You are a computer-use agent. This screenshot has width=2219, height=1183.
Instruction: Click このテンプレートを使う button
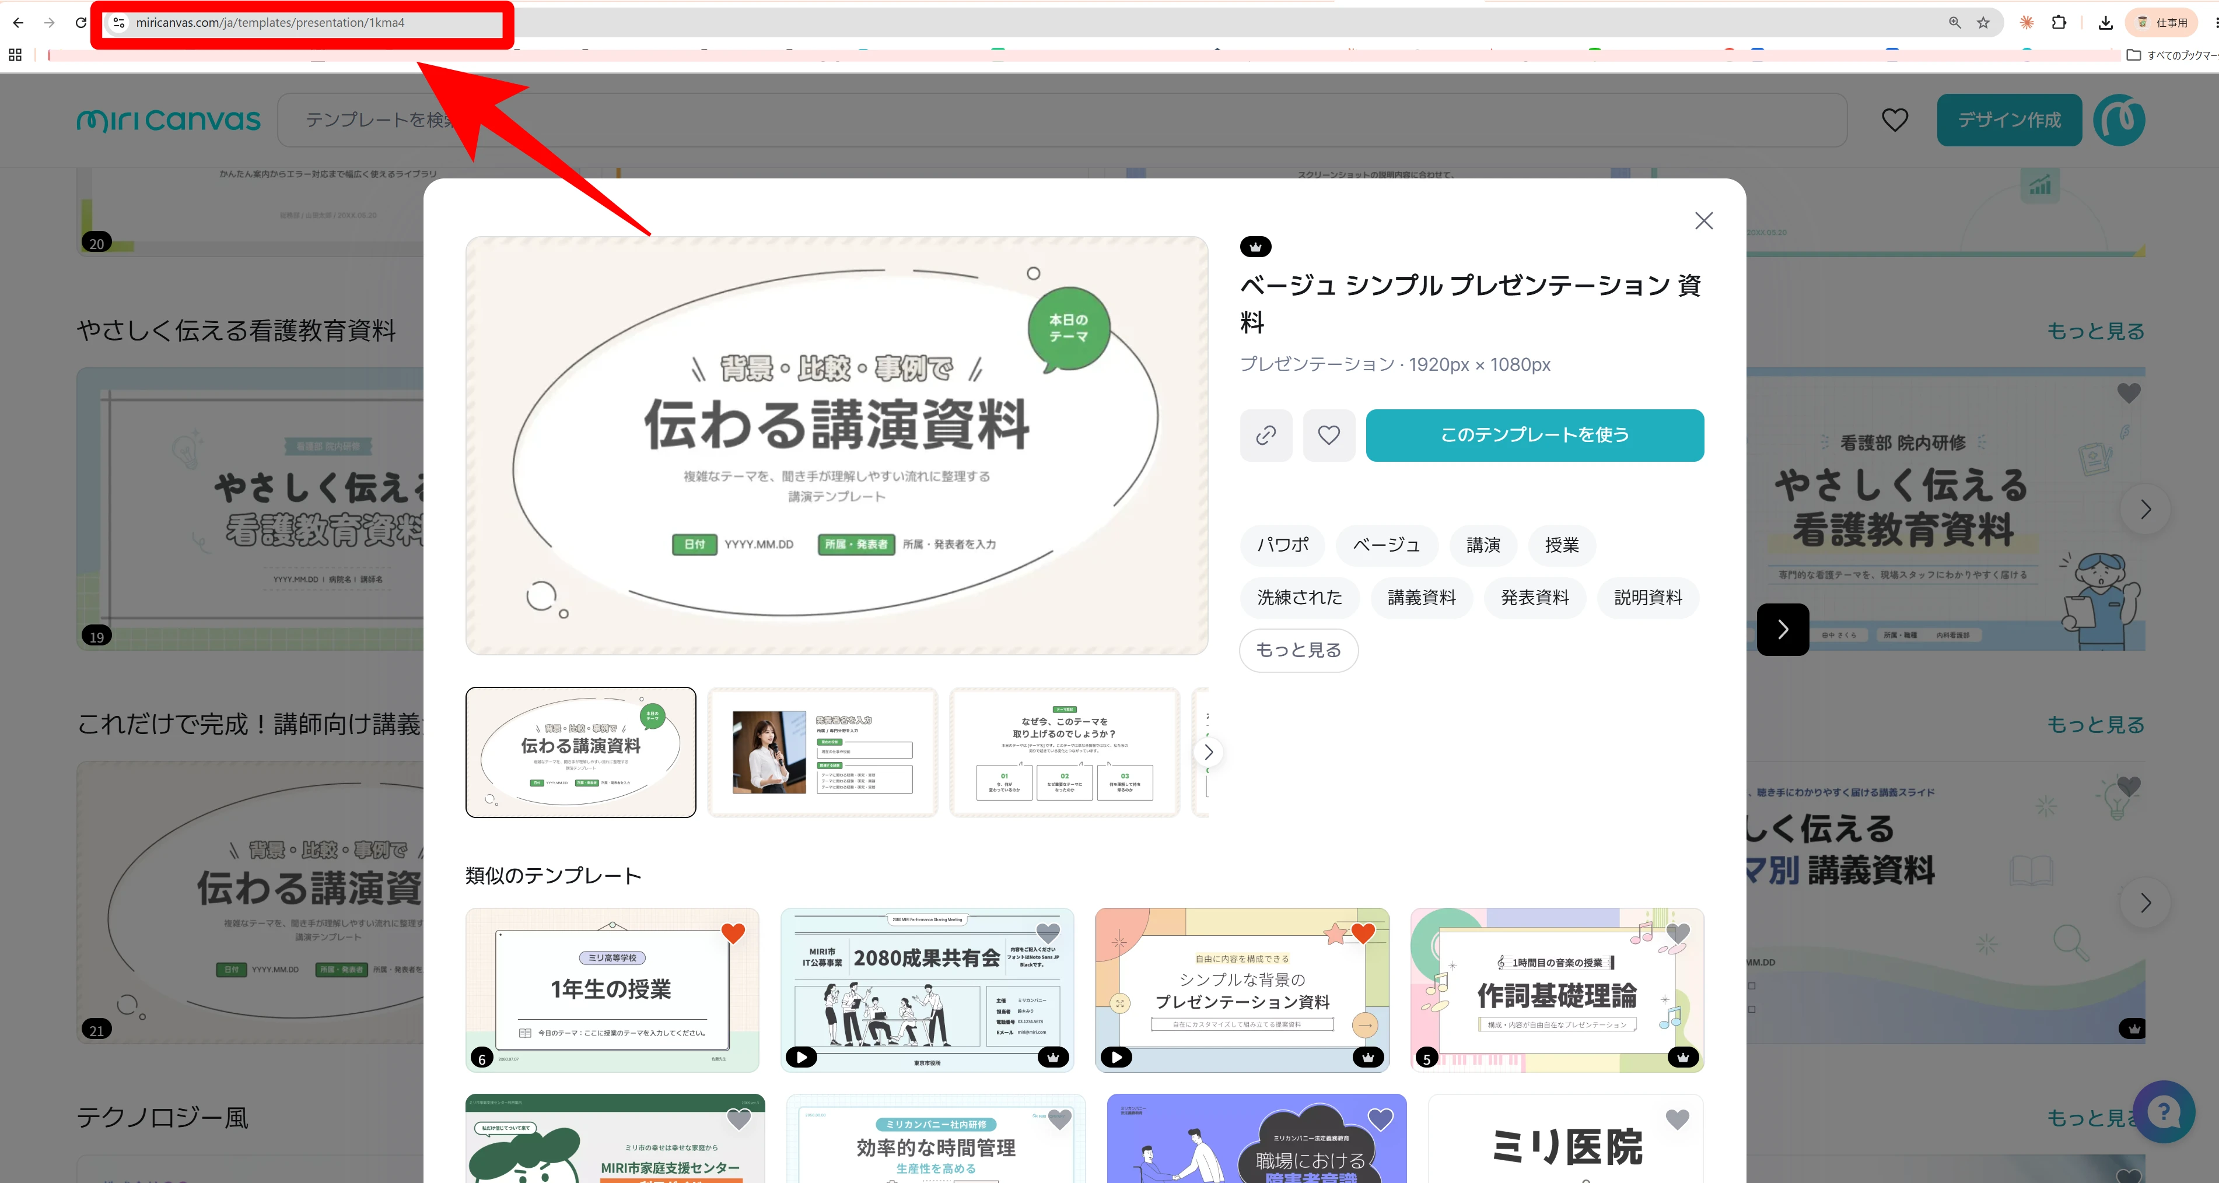point(1534,435)
